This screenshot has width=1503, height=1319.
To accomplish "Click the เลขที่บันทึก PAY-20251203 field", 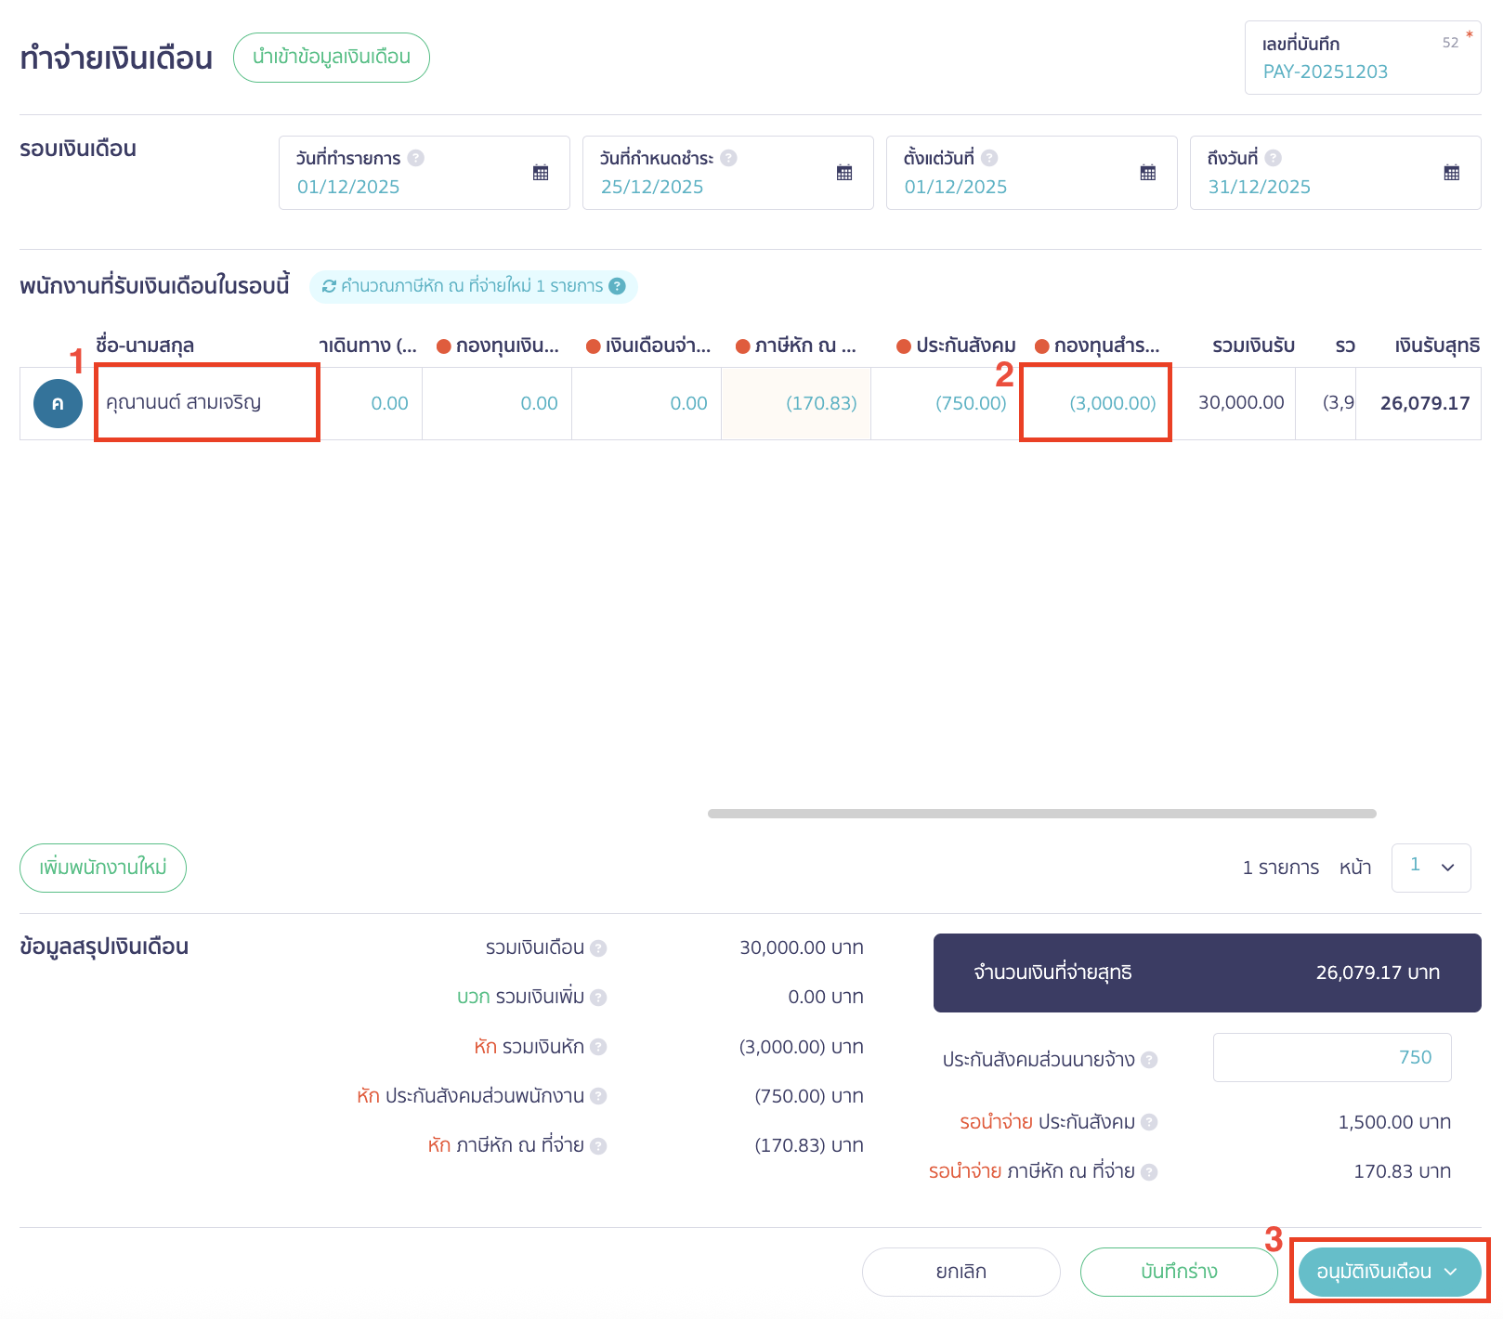I will coord(1362,59).
